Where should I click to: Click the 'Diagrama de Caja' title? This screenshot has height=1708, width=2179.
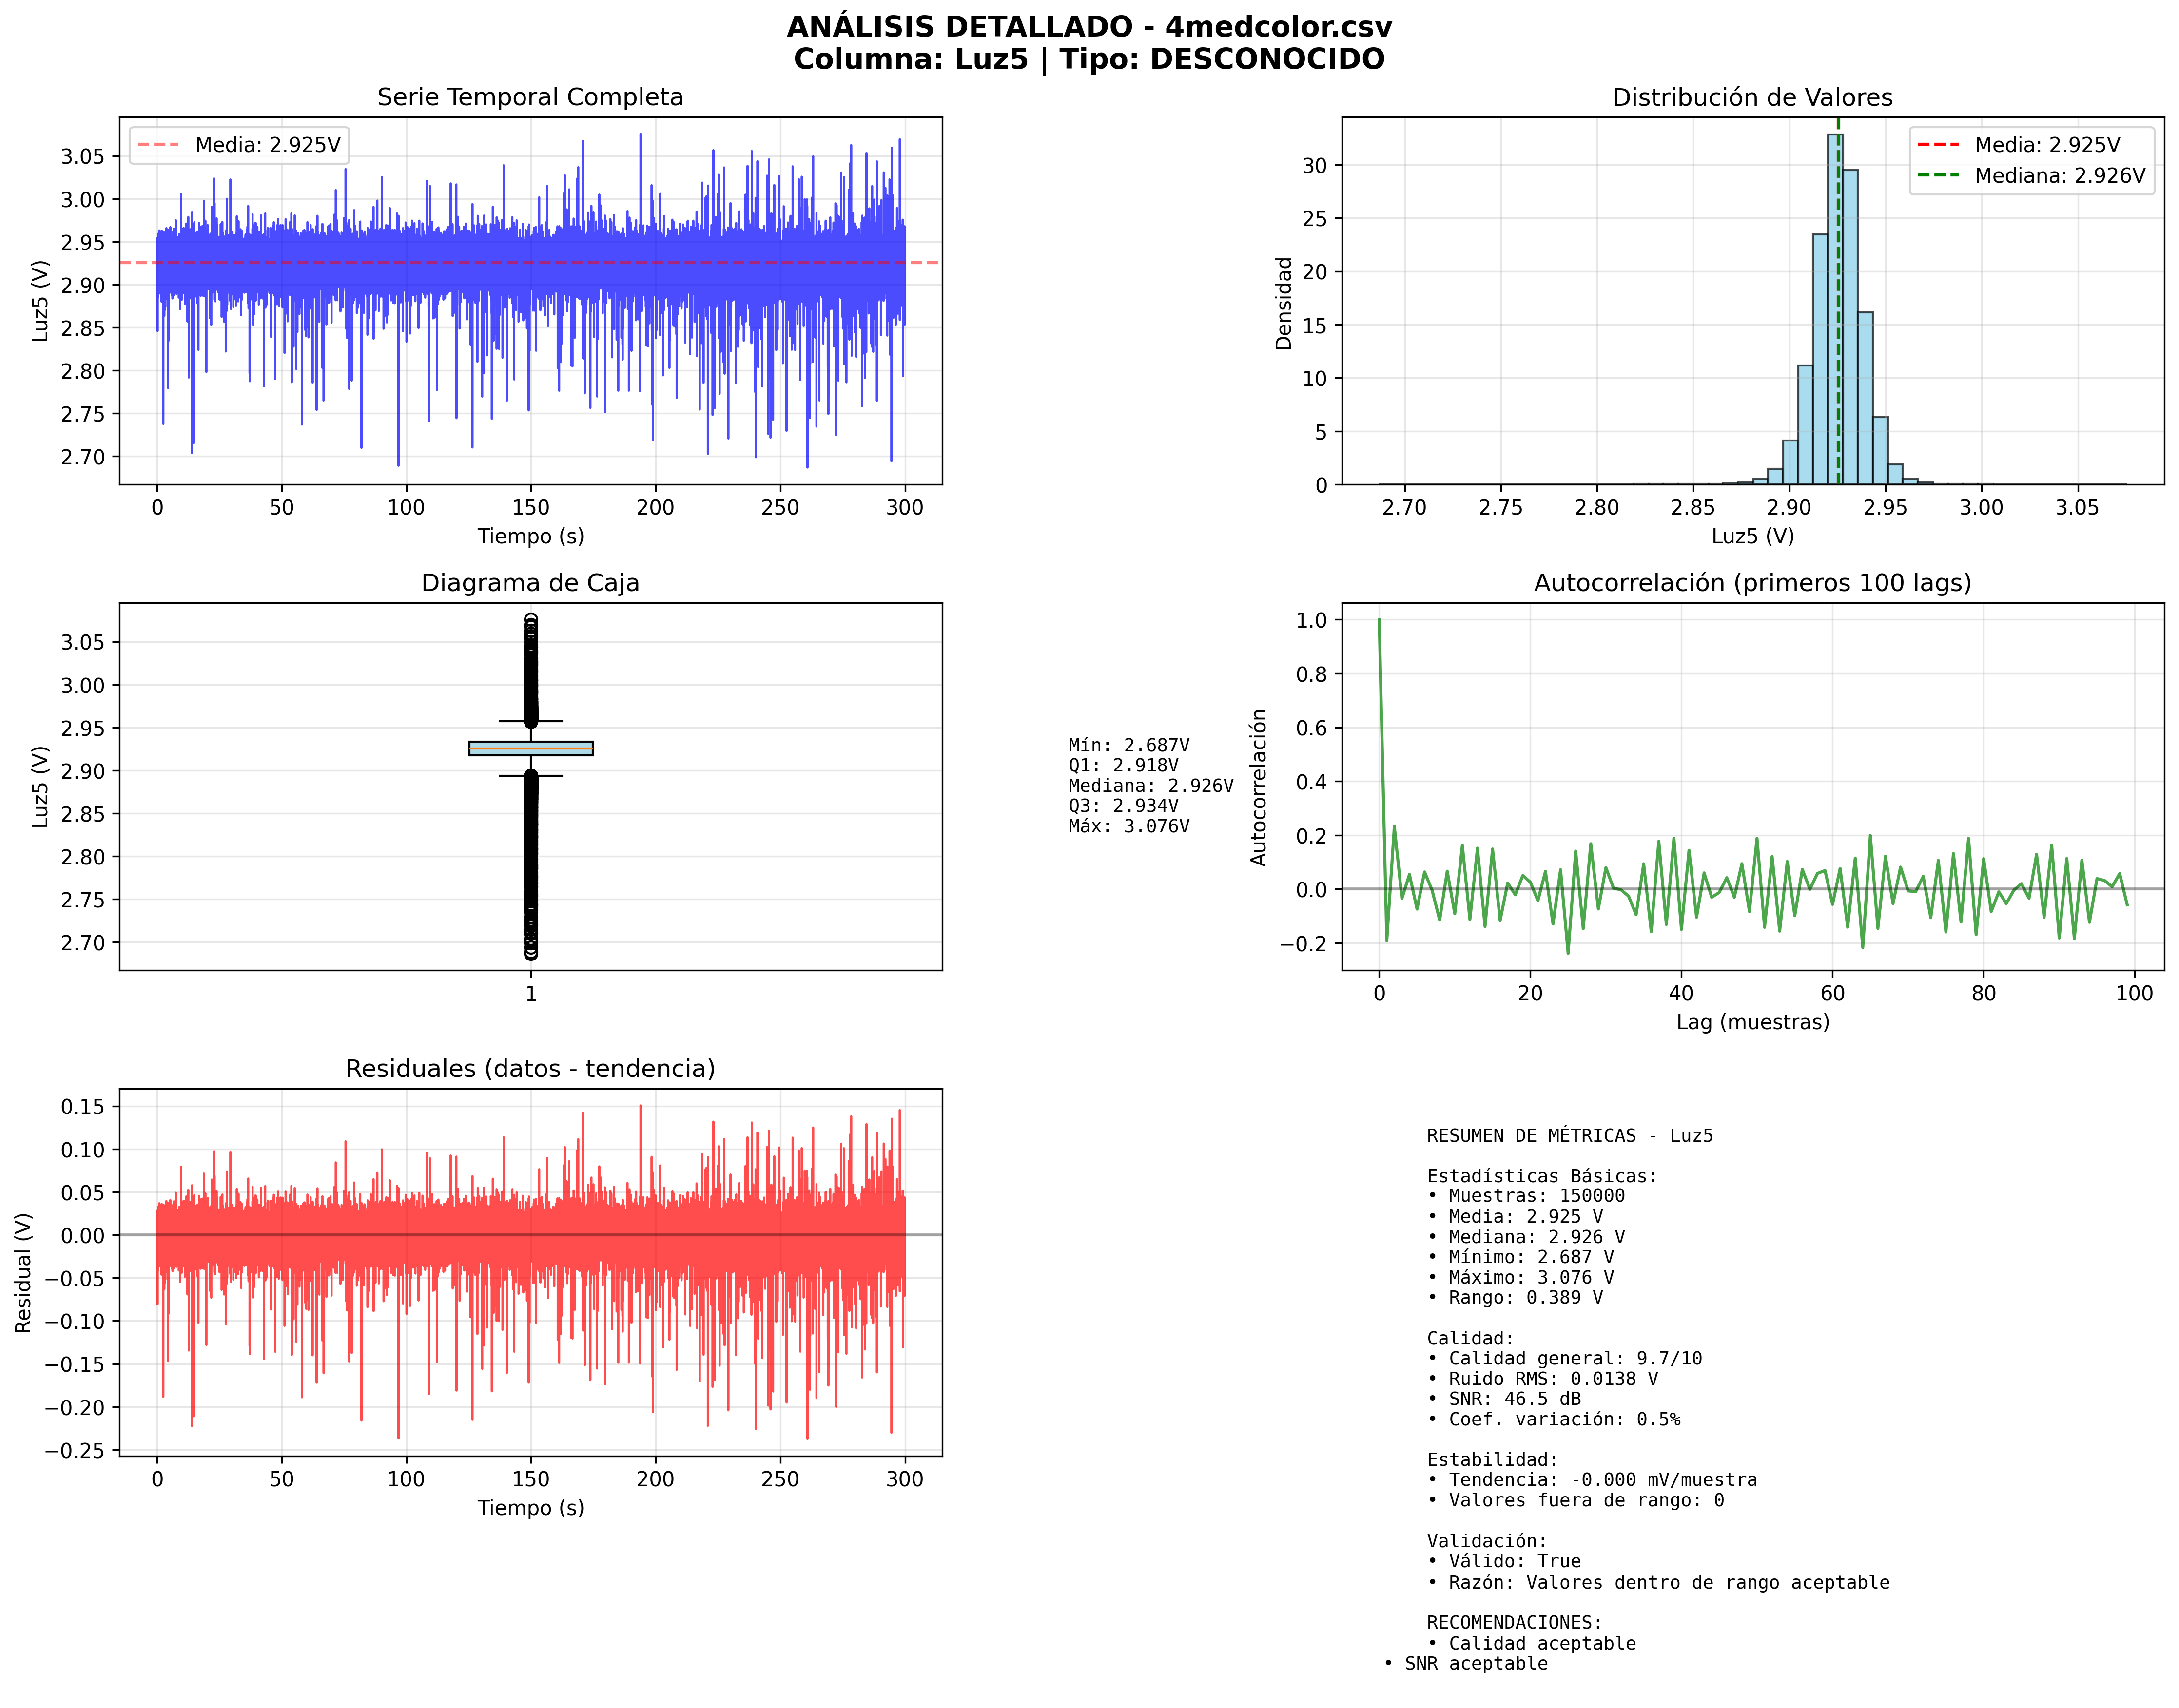[x=530, y=583]
